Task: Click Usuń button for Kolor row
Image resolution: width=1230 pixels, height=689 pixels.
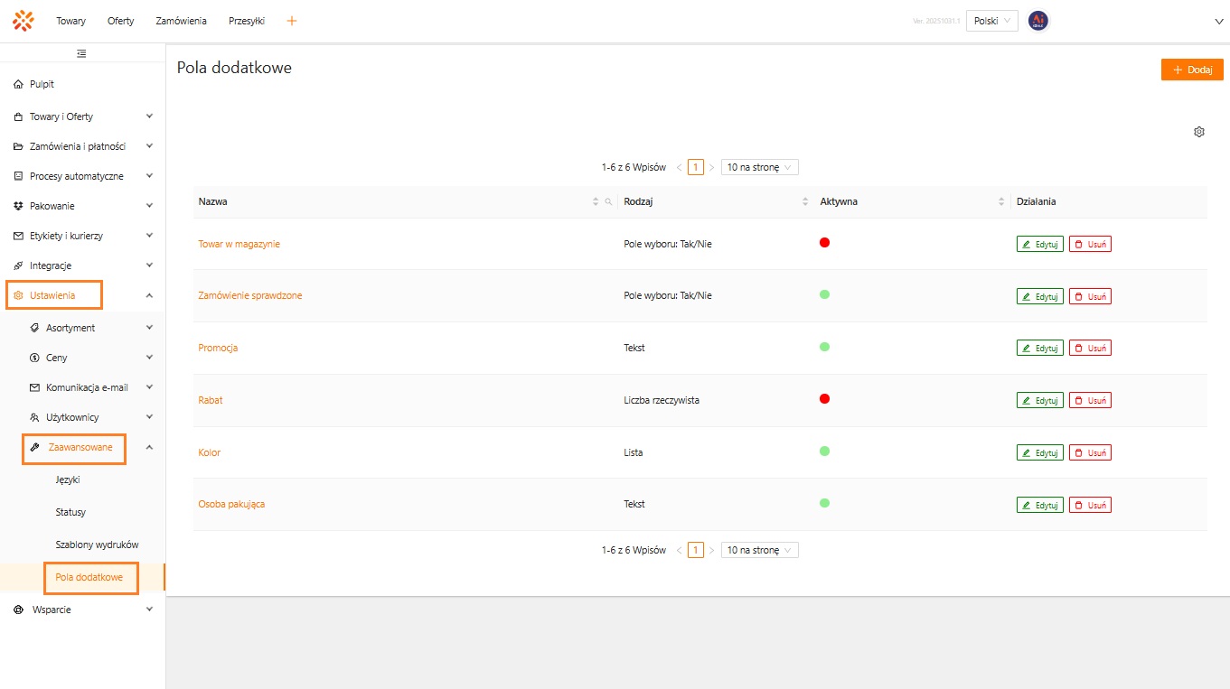Action: (1090, 452)
